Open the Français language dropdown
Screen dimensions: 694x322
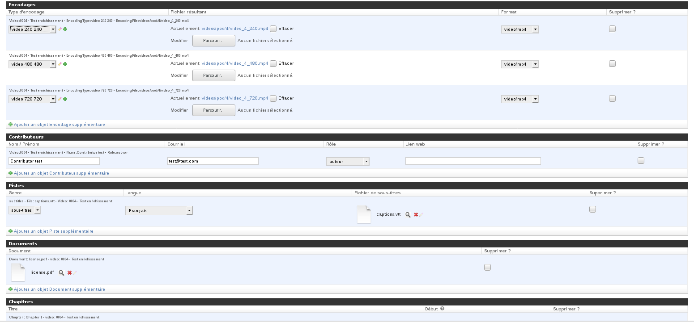[159, 210]
